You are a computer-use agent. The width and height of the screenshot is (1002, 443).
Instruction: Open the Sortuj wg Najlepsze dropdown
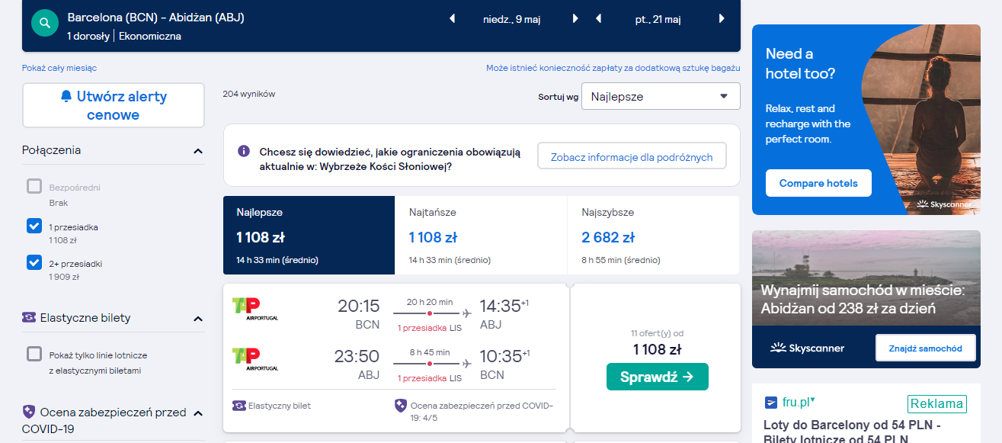coord(661,97)
